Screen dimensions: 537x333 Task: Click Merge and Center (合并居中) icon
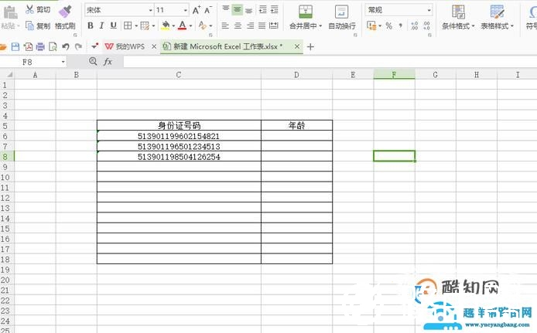click(x=305, y=12)
